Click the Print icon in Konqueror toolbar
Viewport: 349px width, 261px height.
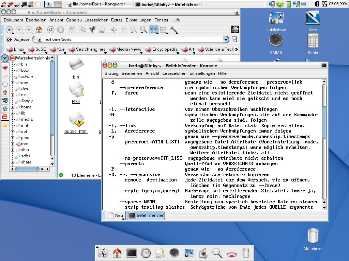(102, 30)
